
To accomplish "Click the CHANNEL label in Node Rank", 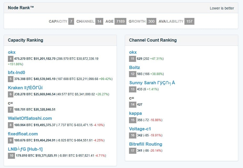I will [x=85, y=21].
